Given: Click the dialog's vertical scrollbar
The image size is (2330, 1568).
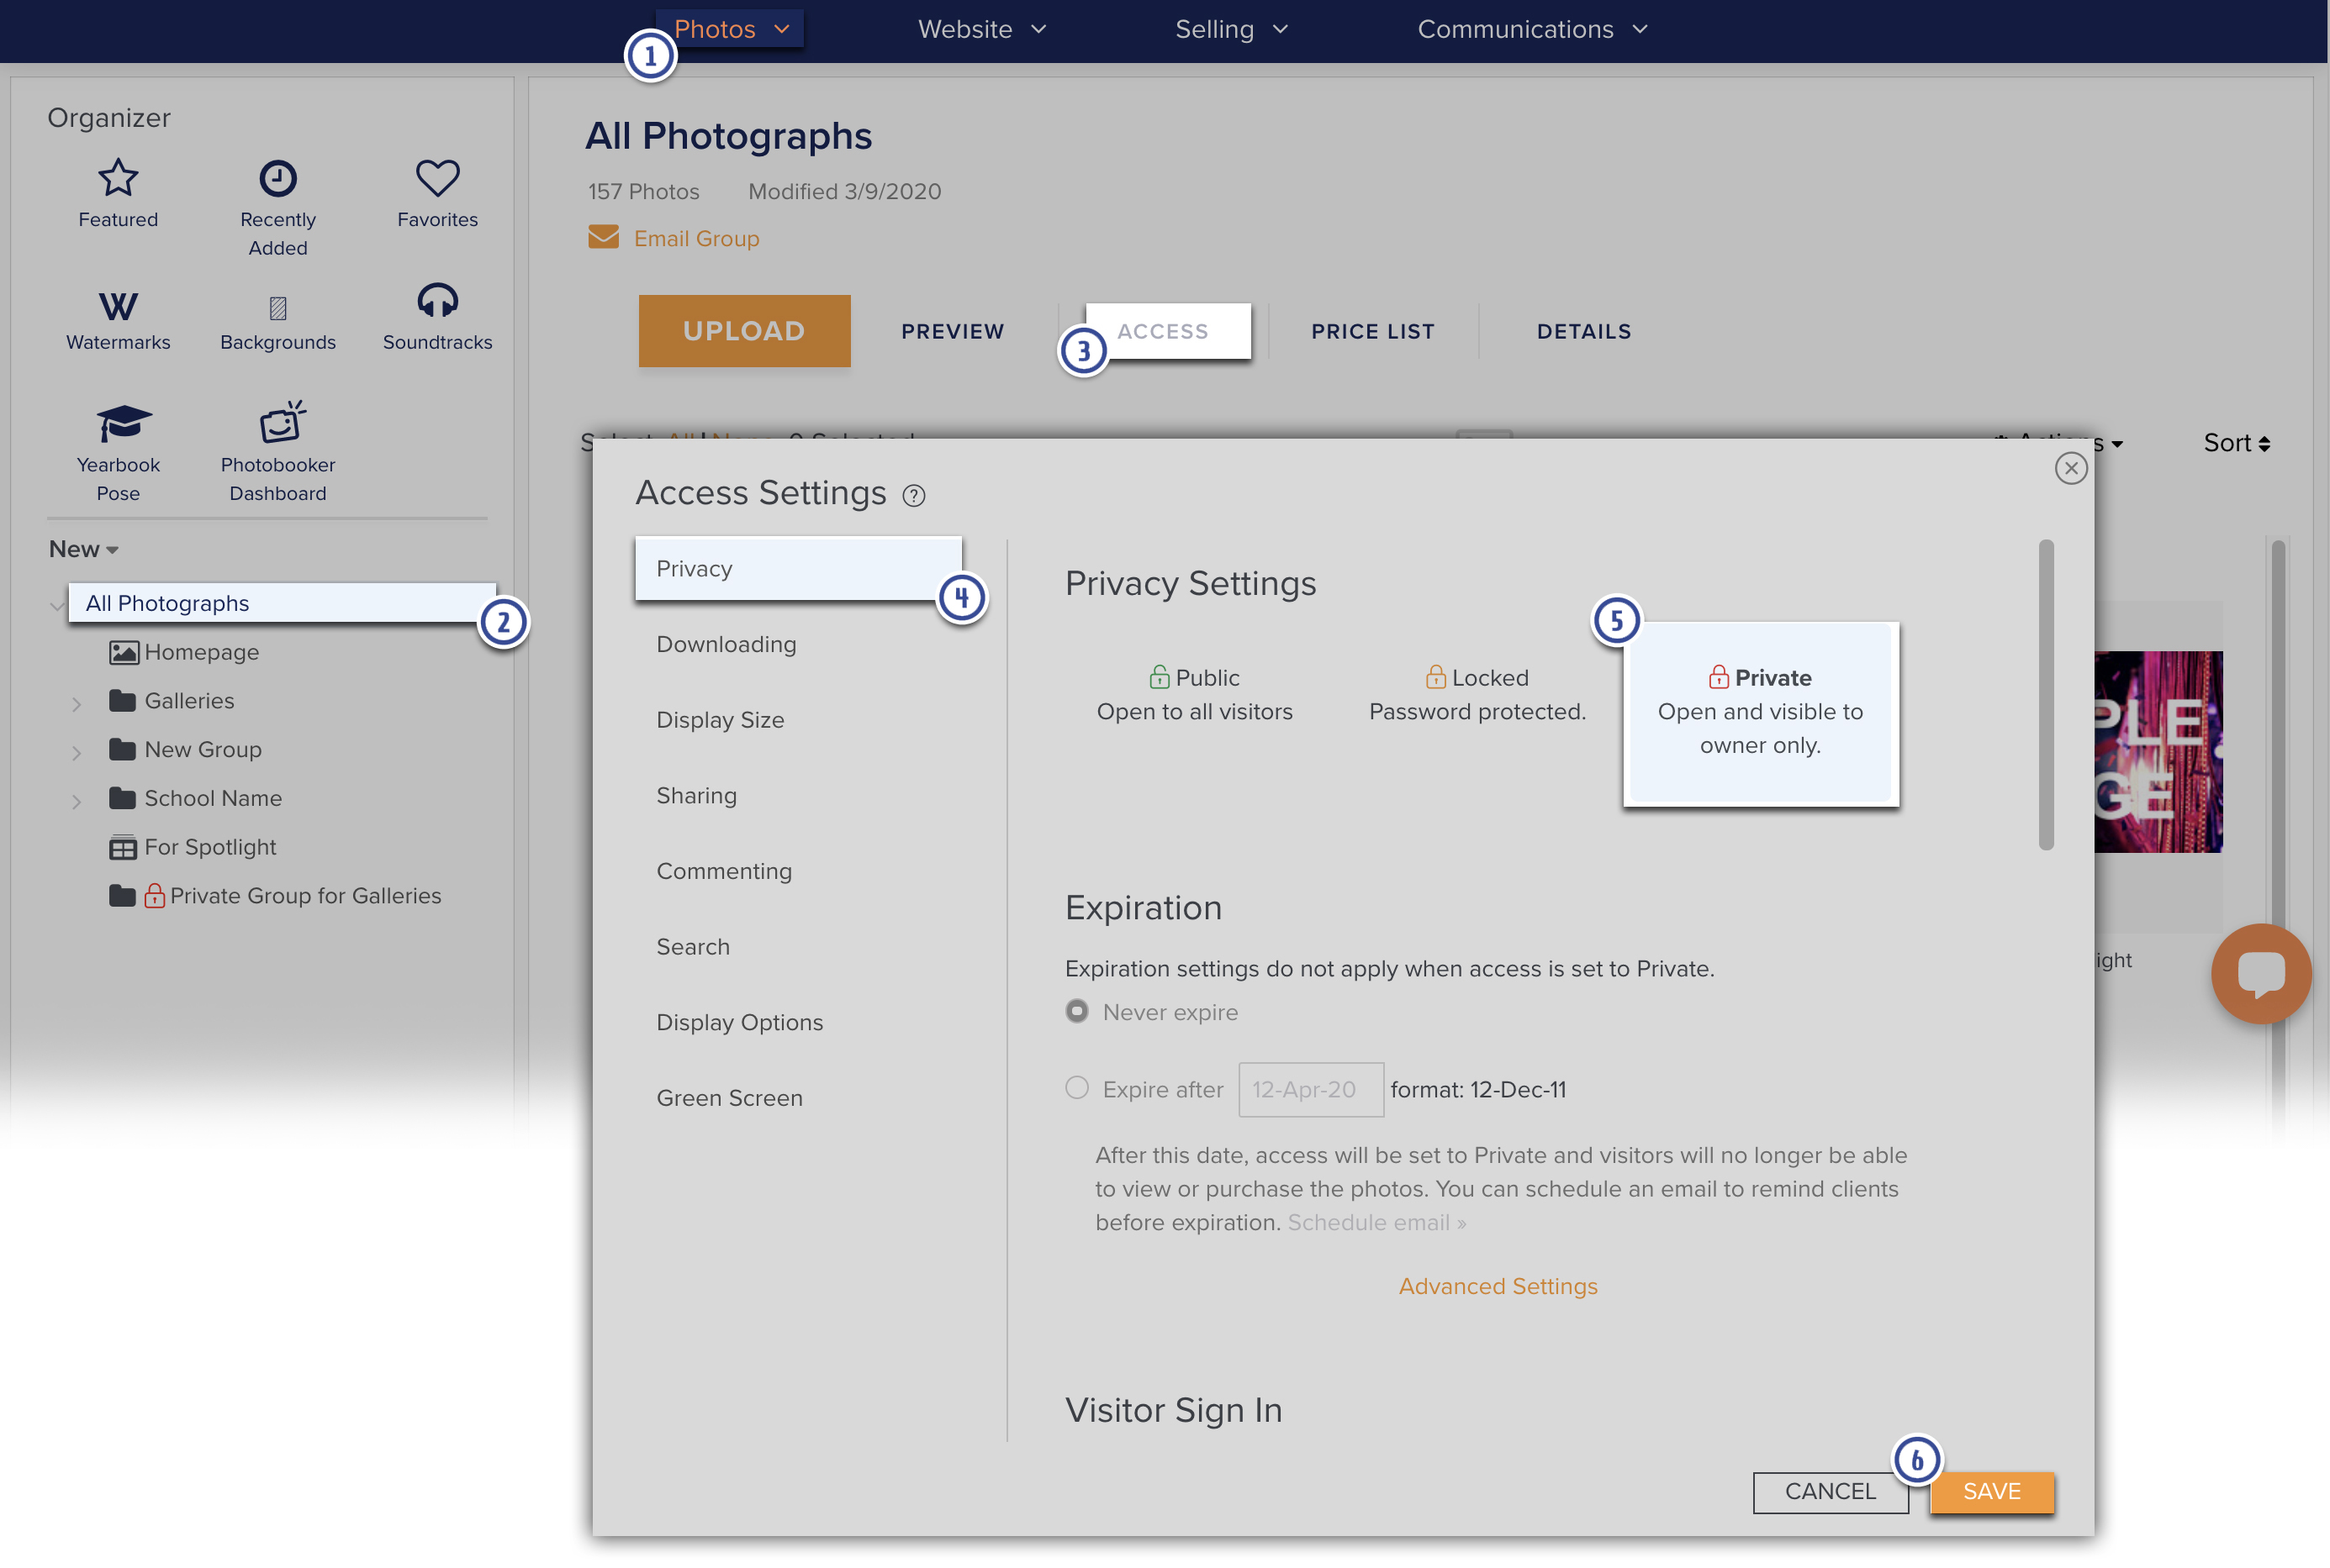Looking at the screenshot, I should coord(2046,695).
